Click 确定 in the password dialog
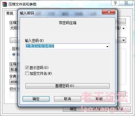 tap(36, 99)
